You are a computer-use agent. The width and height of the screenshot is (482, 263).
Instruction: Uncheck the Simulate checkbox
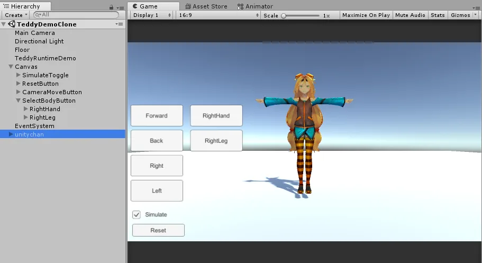pos(137,214)
